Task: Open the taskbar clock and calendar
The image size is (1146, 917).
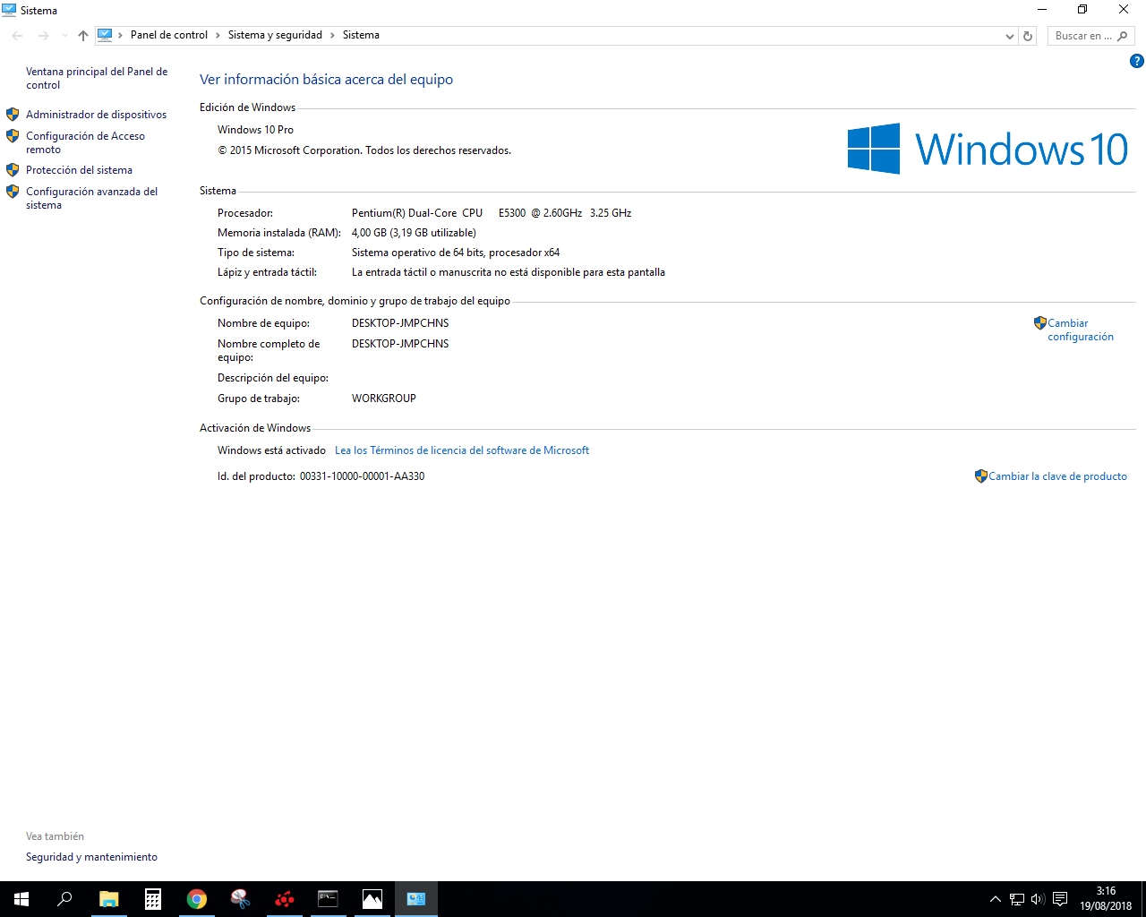Action: point(1106,899)
